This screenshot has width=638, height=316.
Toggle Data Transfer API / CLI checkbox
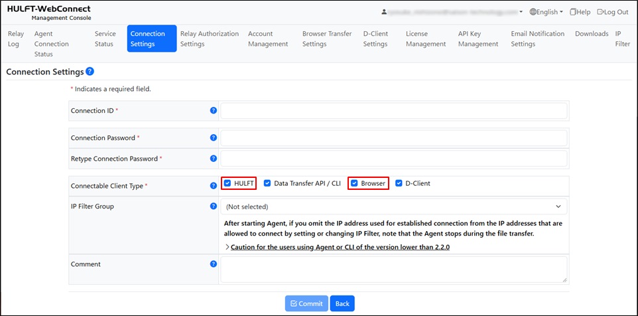point(267,183)
